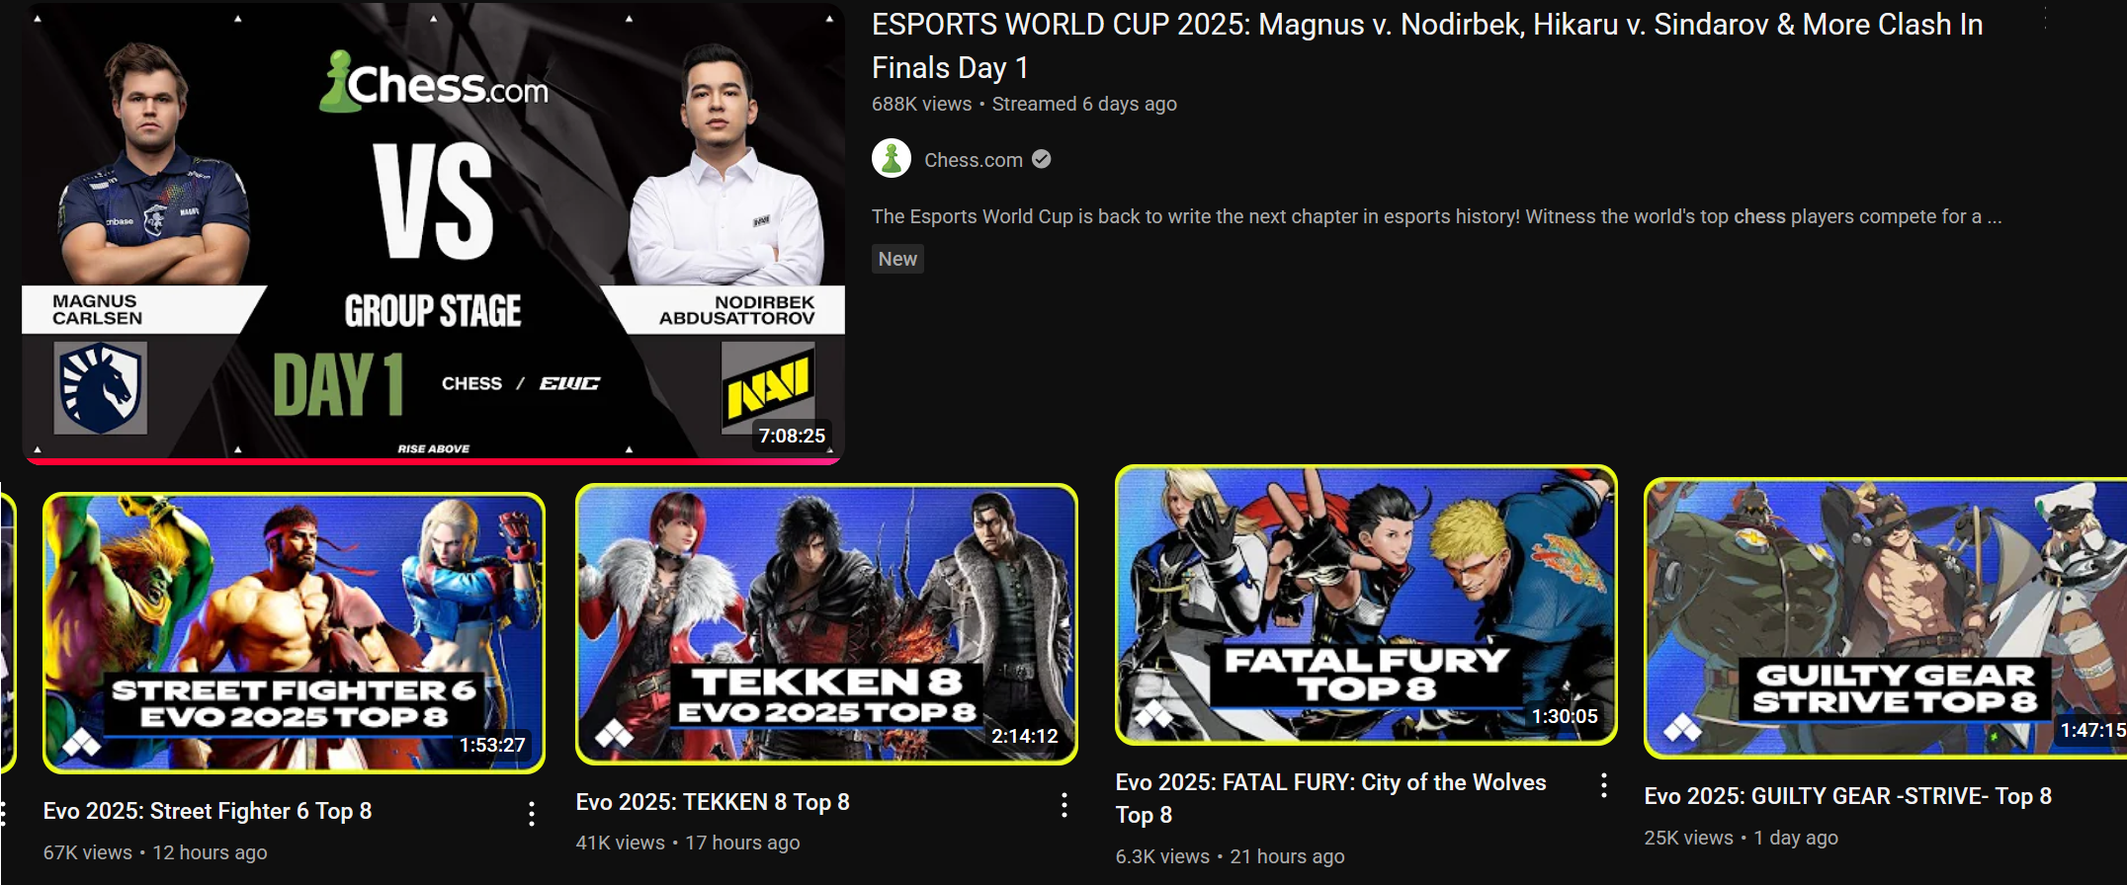Open the GUILTY GEAR STRIVE Top 8 thumbnail
The image size is (2127, 885).
pos(1886,618)
